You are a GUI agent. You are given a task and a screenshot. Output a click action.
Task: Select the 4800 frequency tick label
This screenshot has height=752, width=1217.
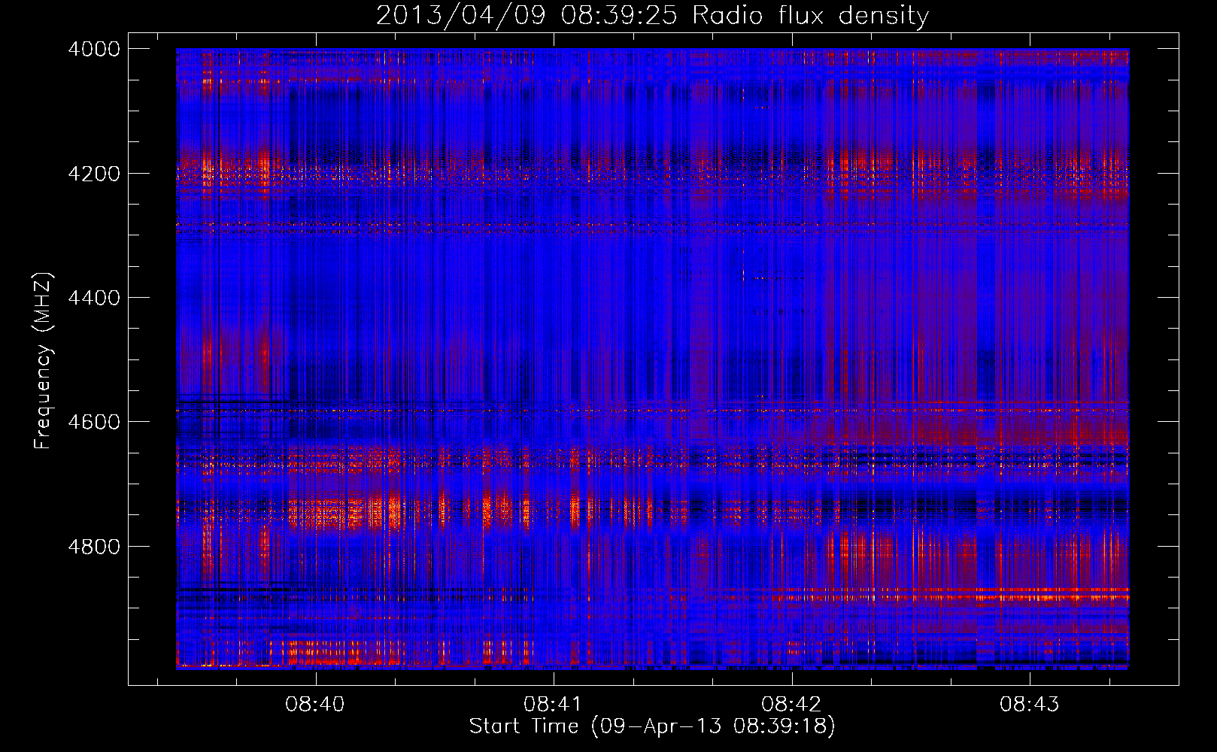(x=94, y=546)
